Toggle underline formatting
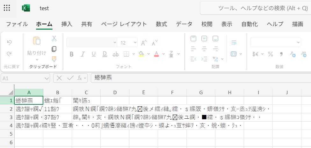 pyautogui.click(x=94, y=54)
